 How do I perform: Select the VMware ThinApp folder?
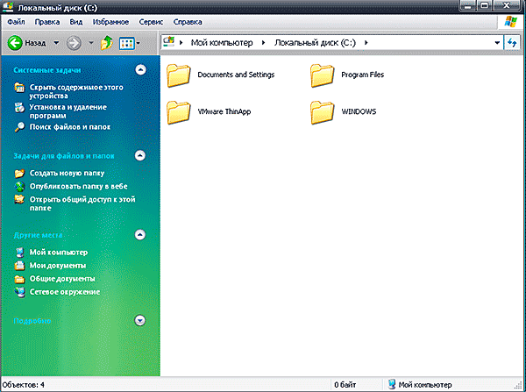[x=179, y=112]
